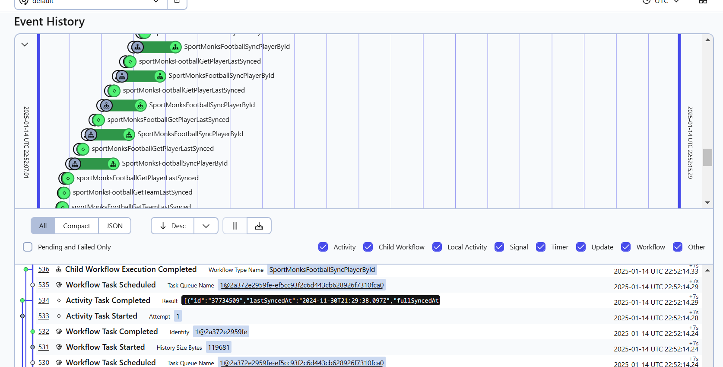Click the fourth SportMonksFootballSyncPlayerById start node

91,135
